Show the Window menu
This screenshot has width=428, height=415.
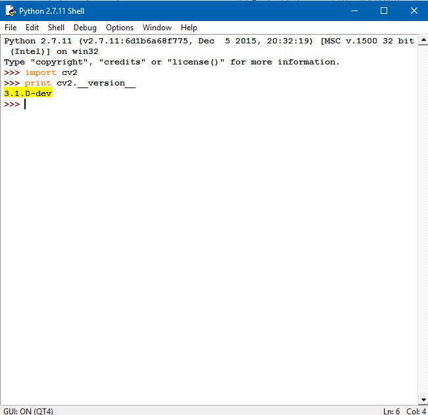[157, 28]
